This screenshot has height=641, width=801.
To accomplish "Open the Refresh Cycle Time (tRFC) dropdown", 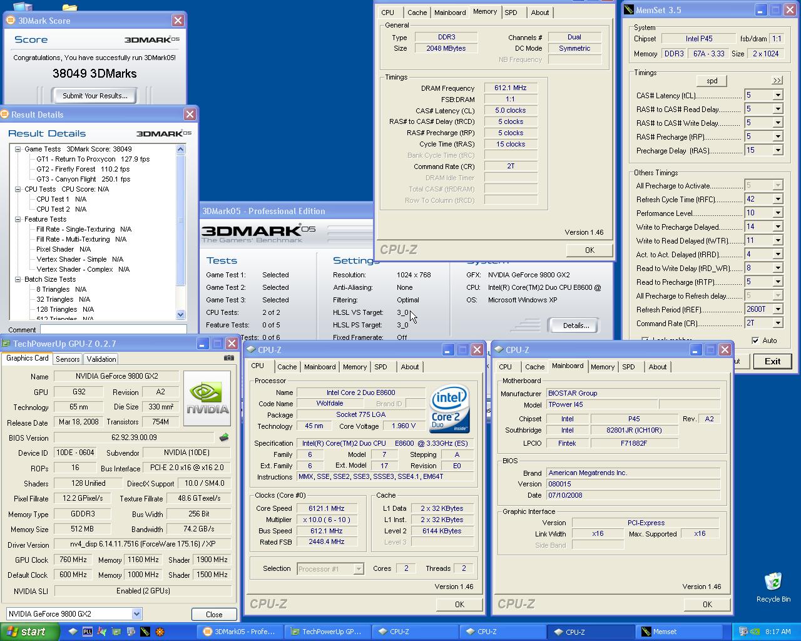I will [777, 199].
